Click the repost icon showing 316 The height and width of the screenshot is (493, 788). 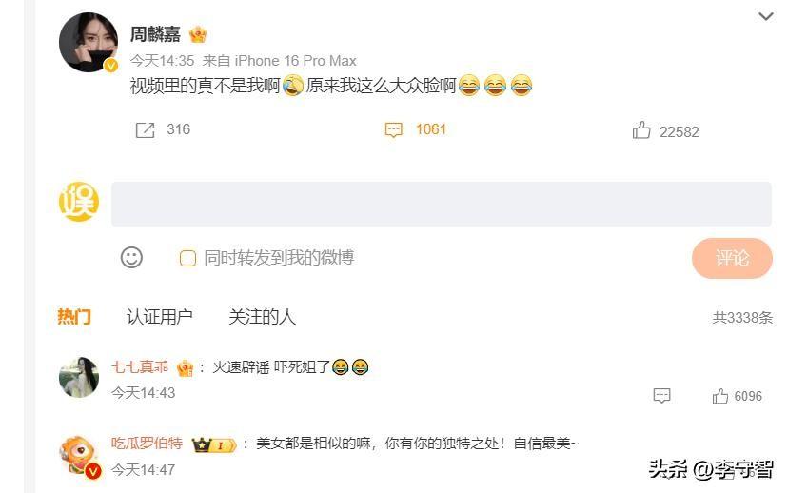pos(145,130)
